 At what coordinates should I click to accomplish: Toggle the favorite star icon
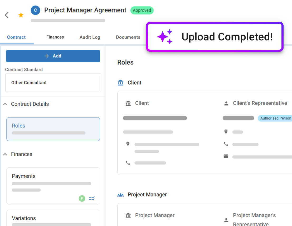21,15
